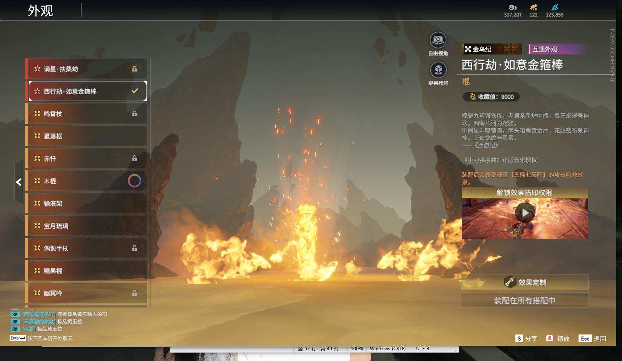Viewport: 622px width, 361px height.
Task: Click the orange 棍 weapon type label
Action: tap(466, 82)
